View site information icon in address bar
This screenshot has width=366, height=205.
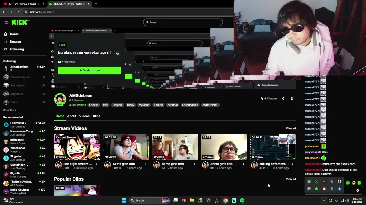(26, 12)
